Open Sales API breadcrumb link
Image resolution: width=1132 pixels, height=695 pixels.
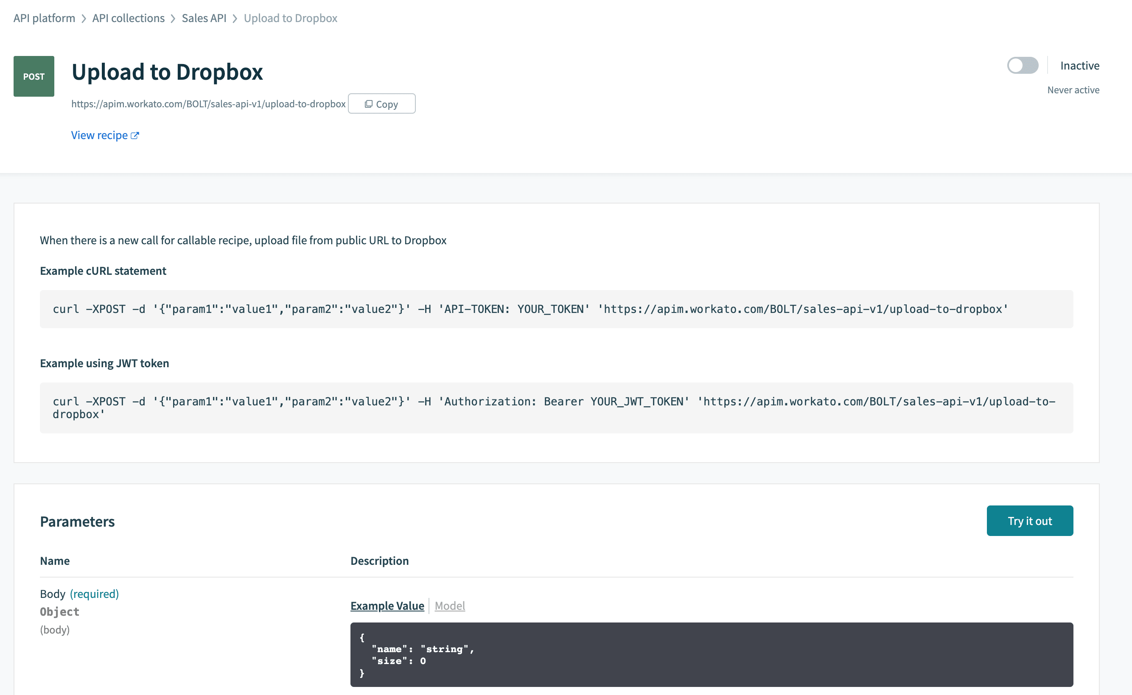click(204, 18)
